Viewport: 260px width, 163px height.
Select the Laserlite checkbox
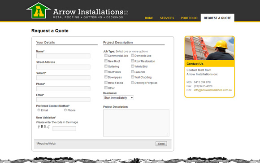click(x=133, y=71)
